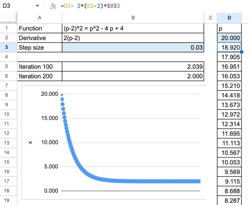Click the select-all corner box

(x=8, y=18)
